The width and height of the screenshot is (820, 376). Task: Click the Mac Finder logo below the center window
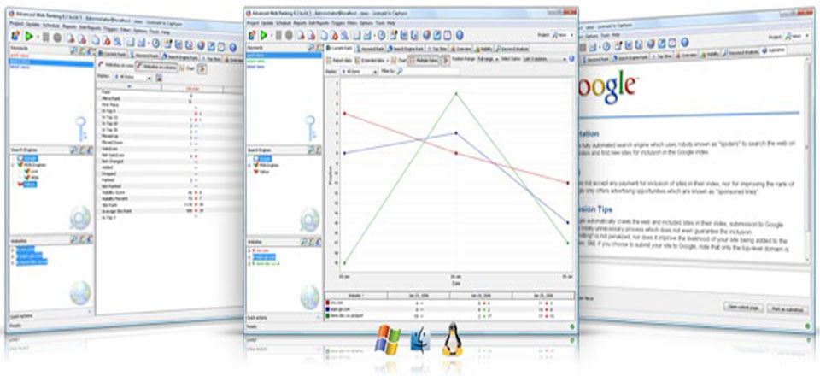coord(420,339)
